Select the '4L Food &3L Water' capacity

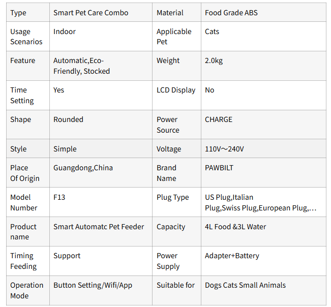pyautogui.click(x=235, y=227)
